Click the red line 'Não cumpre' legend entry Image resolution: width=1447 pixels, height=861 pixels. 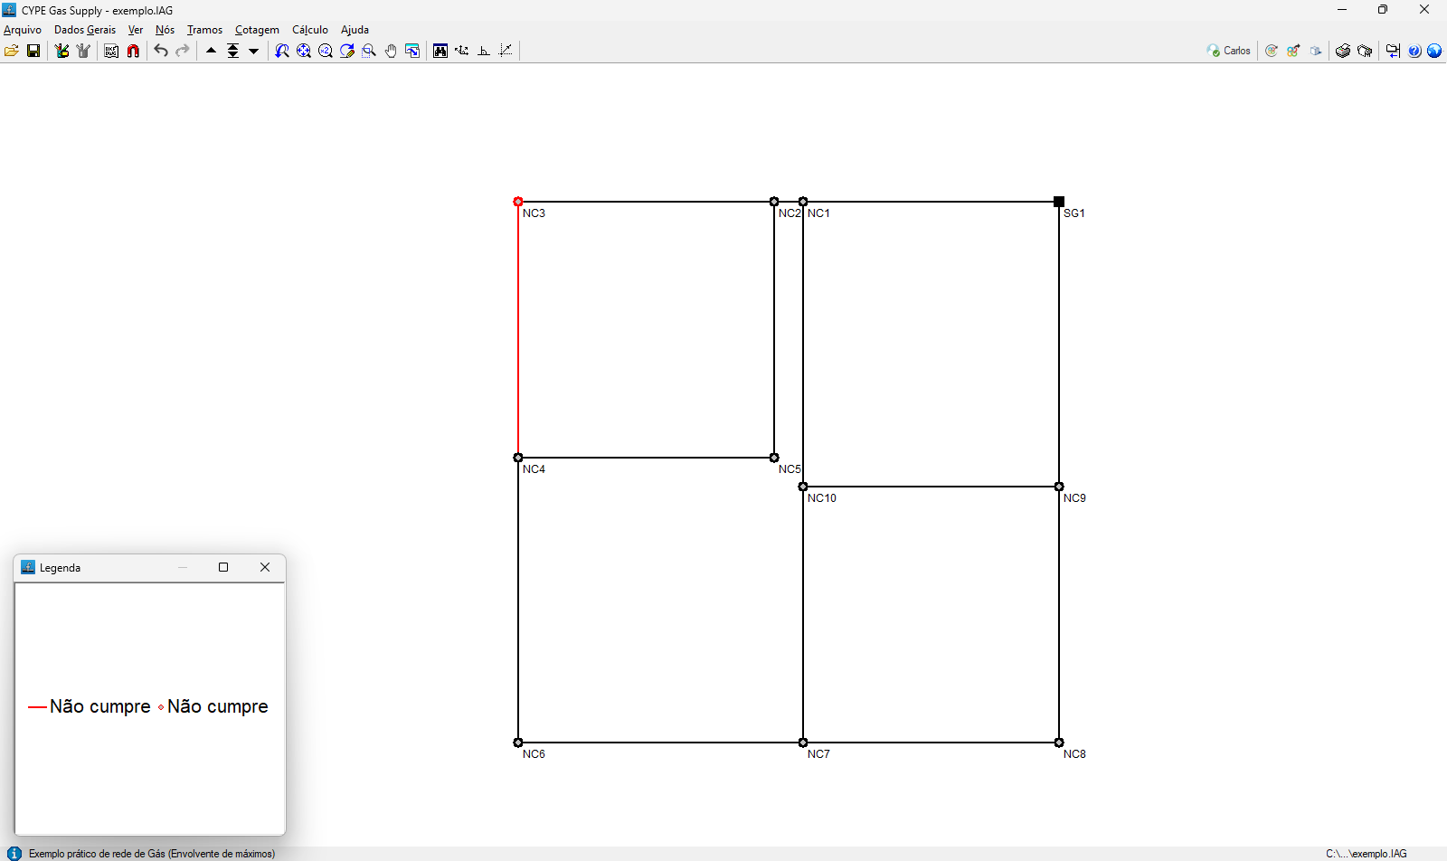[x=90, y=706]
